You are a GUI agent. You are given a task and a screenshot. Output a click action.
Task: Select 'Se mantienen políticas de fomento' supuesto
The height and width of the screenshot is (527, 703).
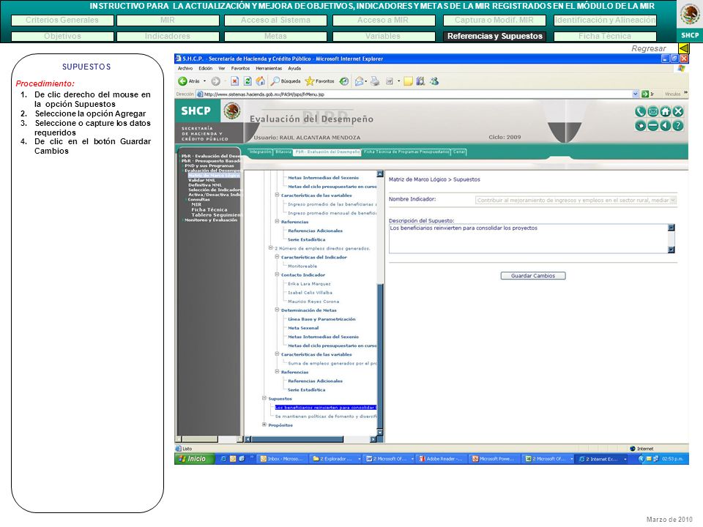tap(325, 416)
